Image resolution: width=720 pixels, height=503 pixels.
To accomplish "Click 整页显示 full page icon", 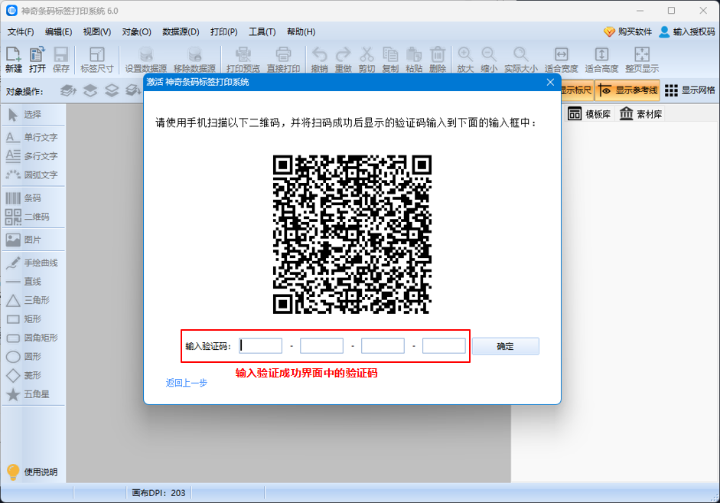I will (642, 60).
